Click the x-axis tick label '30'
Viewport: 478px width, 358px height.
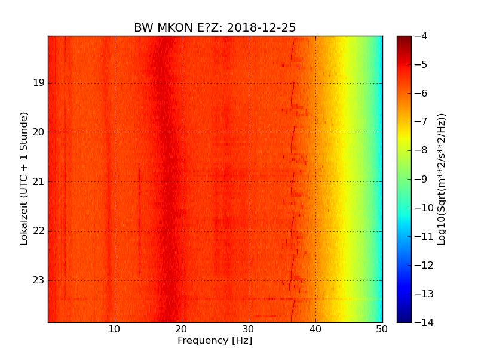[x=248, y=329]
